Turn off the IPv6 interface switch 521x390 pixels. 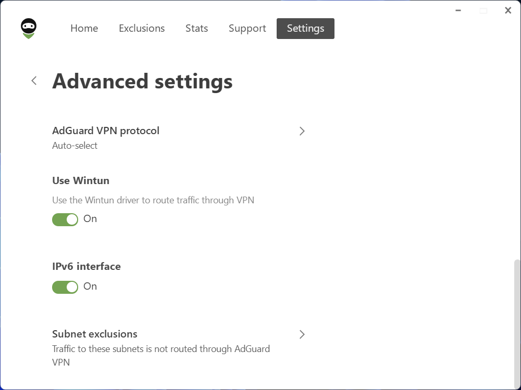(x=65, y=287)
